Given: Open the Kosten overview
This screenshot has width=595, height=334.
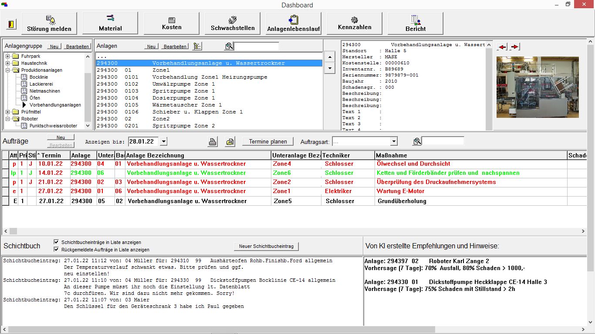Looking at the screenshot, I should 171,24.
